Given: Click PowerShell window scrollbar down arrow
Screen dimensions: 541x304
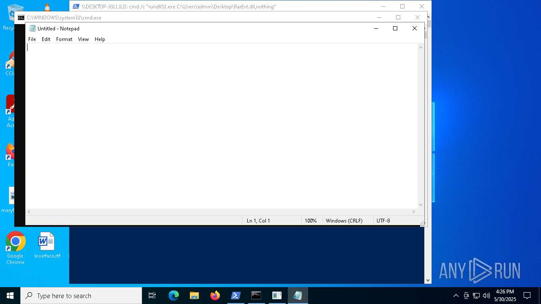Looking at the screenshot, I should (428, 280).
